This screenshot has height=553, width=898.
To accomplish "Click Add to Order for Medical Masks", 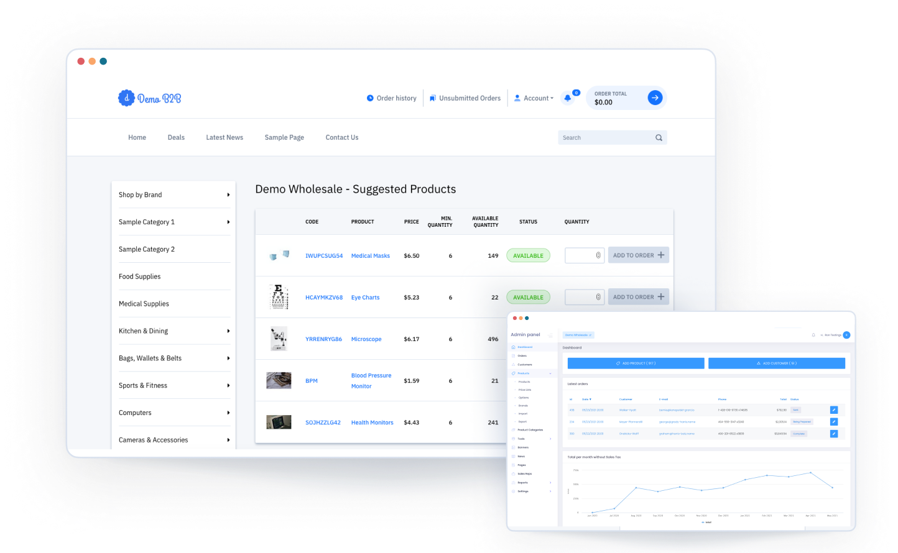I will pos(638,255).
